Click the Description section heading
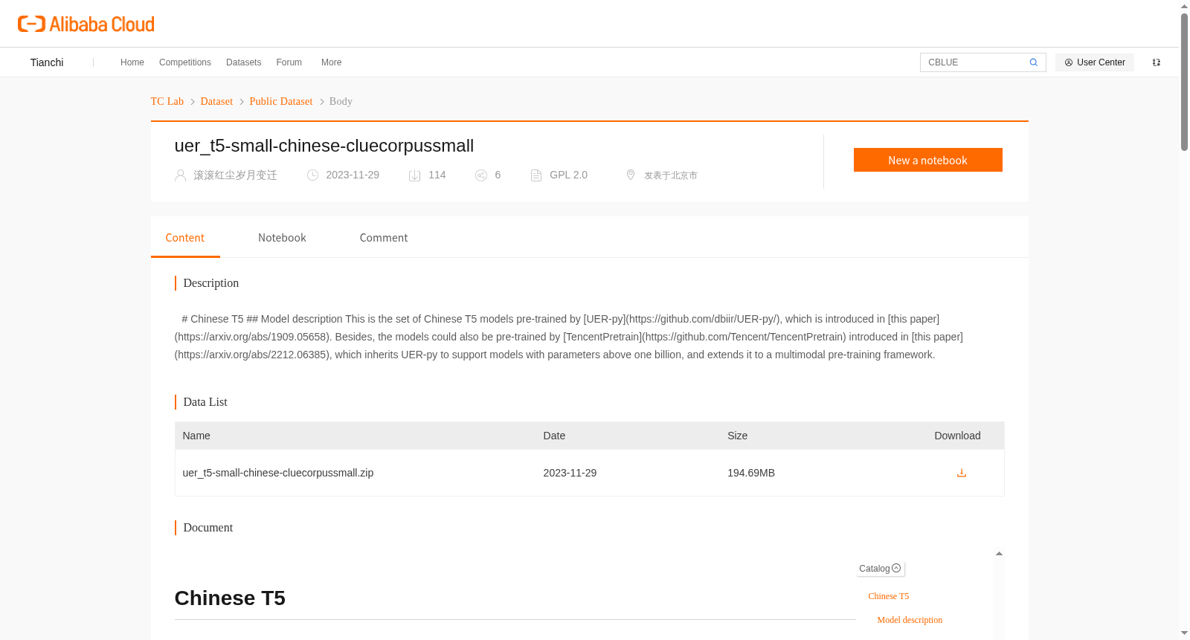 (211, 283)
